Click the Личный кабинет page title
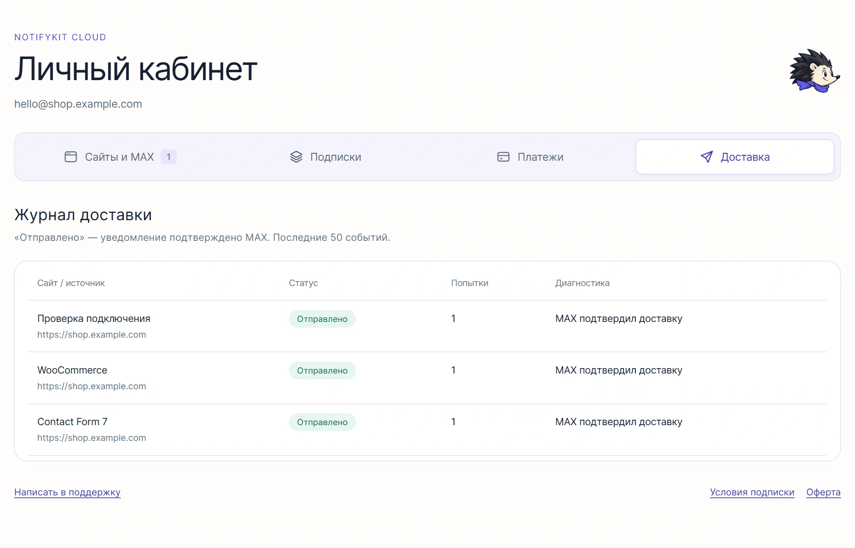The width and height of the screenshot is (855, 548). click(x=136, y=69)
